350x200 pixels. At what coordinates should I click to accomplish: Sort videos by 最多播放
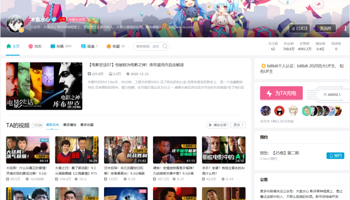70,125
